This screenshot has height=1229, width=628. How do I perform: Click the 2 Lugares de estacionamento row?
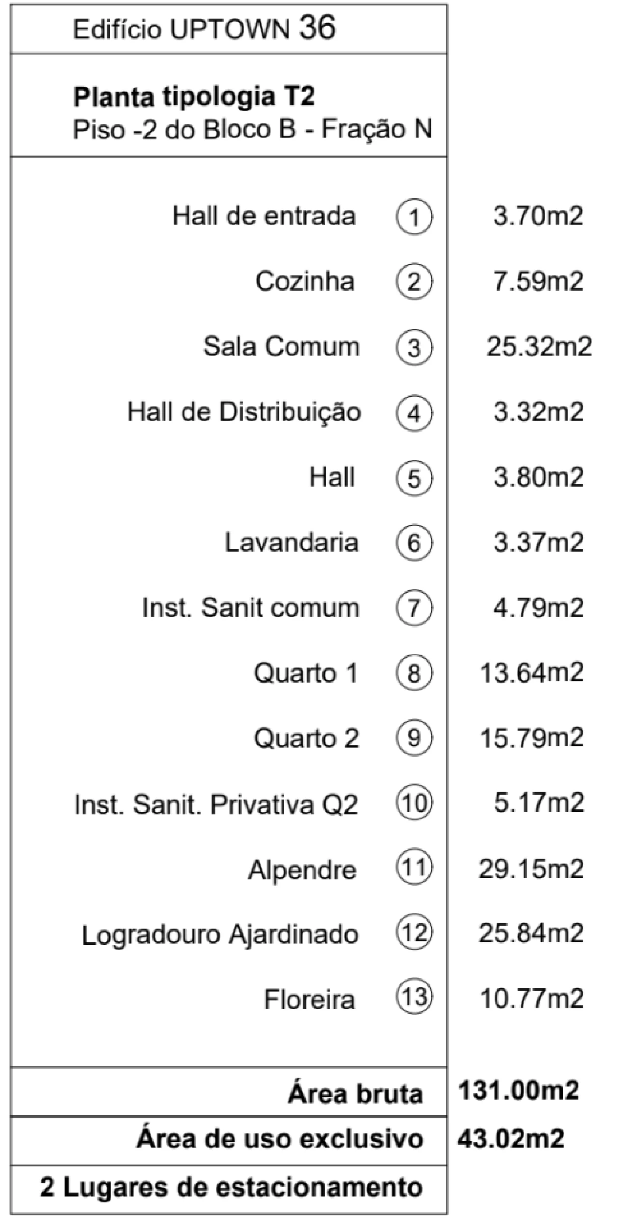point(229,1189)
